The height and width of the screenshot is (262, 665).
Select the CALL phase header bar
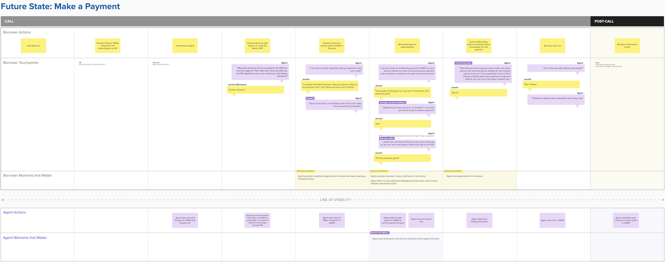pyautogui.click(x=296, y=21)
